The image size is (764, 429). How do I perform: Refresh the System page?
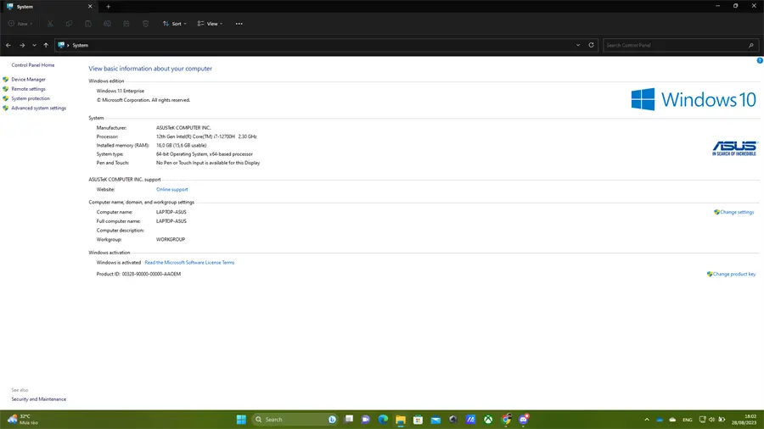(x=591, y=45)
